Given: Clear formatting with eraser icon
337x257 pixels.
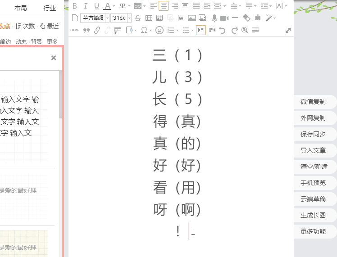Looking at the screenshot, I should point(246,18).
